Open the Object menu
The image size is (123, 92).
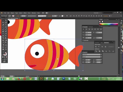pyautogui.click(x=12, y=13)
